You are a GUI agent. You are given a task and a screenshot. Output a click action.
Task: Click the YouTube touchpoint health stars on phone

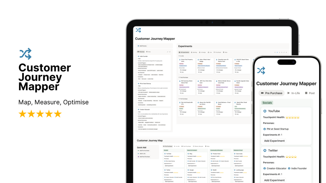[x=293, y=117]
